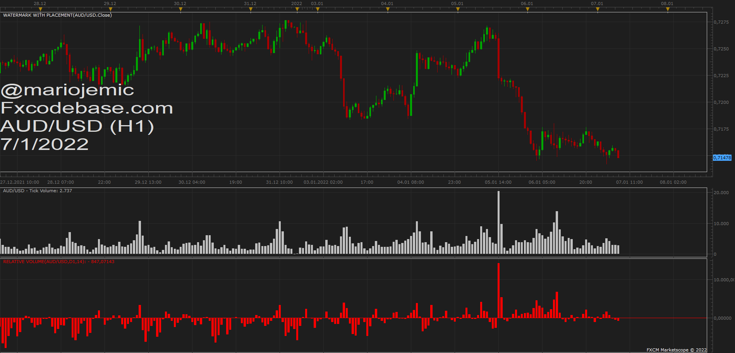
Task: Click the 05.01 day marker triangle
Action: (x=458, y=10)
